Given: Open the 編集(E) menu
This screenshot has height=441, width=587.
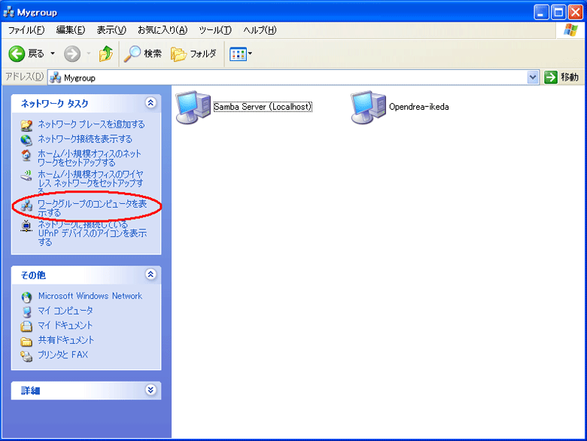Looking at the screenshot, I should point(71,30).
